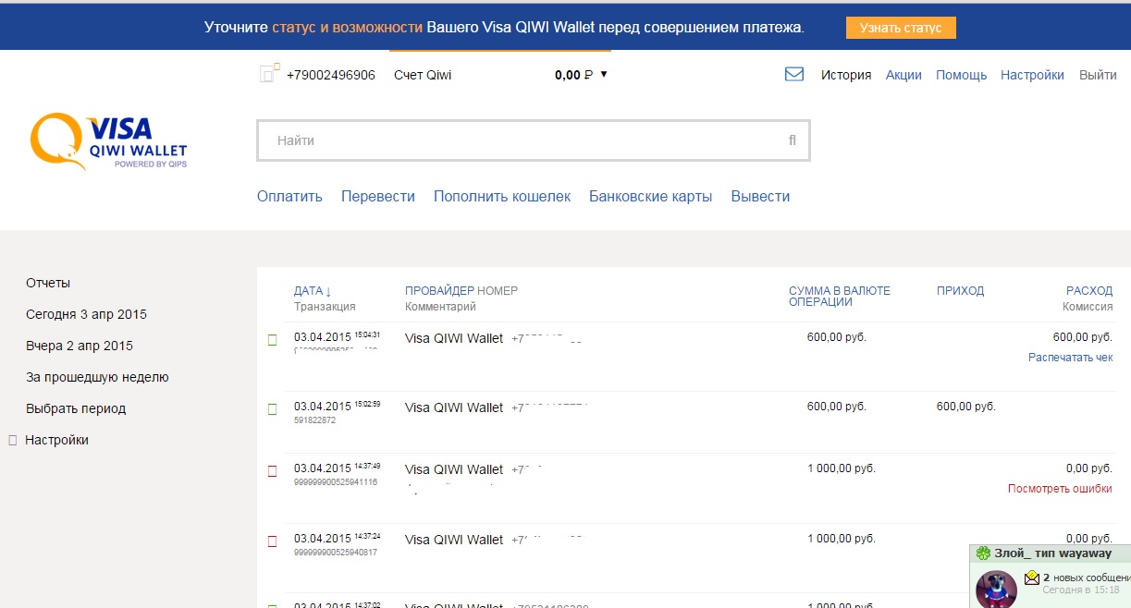Open the Перевести section
1131x608 pixels.
click(378, 196)
